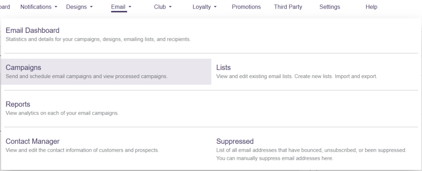
Task: Open the Contact Manager
Action: [x=33, y=141]
